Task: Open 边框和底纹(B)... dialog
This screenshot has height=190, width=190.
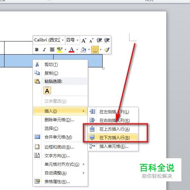Action: pyautogui.click(x=60, y=147)
